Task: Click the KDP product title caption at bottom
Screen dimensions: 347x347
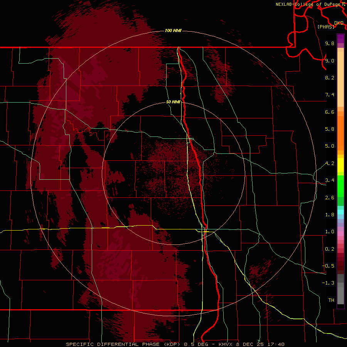Action: (x=175, y=344)
